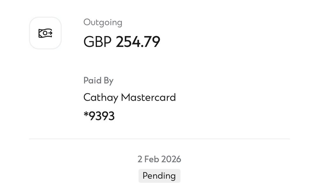This screenshot has height=191, width=319.
Task: Open the Cathay Mastercard payment method
Action: 130,97
